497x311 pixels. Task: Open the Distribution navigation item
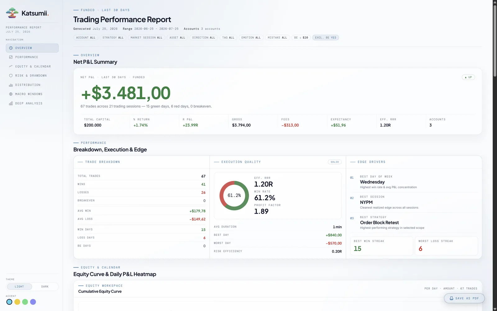pyautogui.click(x=32, y=85)
